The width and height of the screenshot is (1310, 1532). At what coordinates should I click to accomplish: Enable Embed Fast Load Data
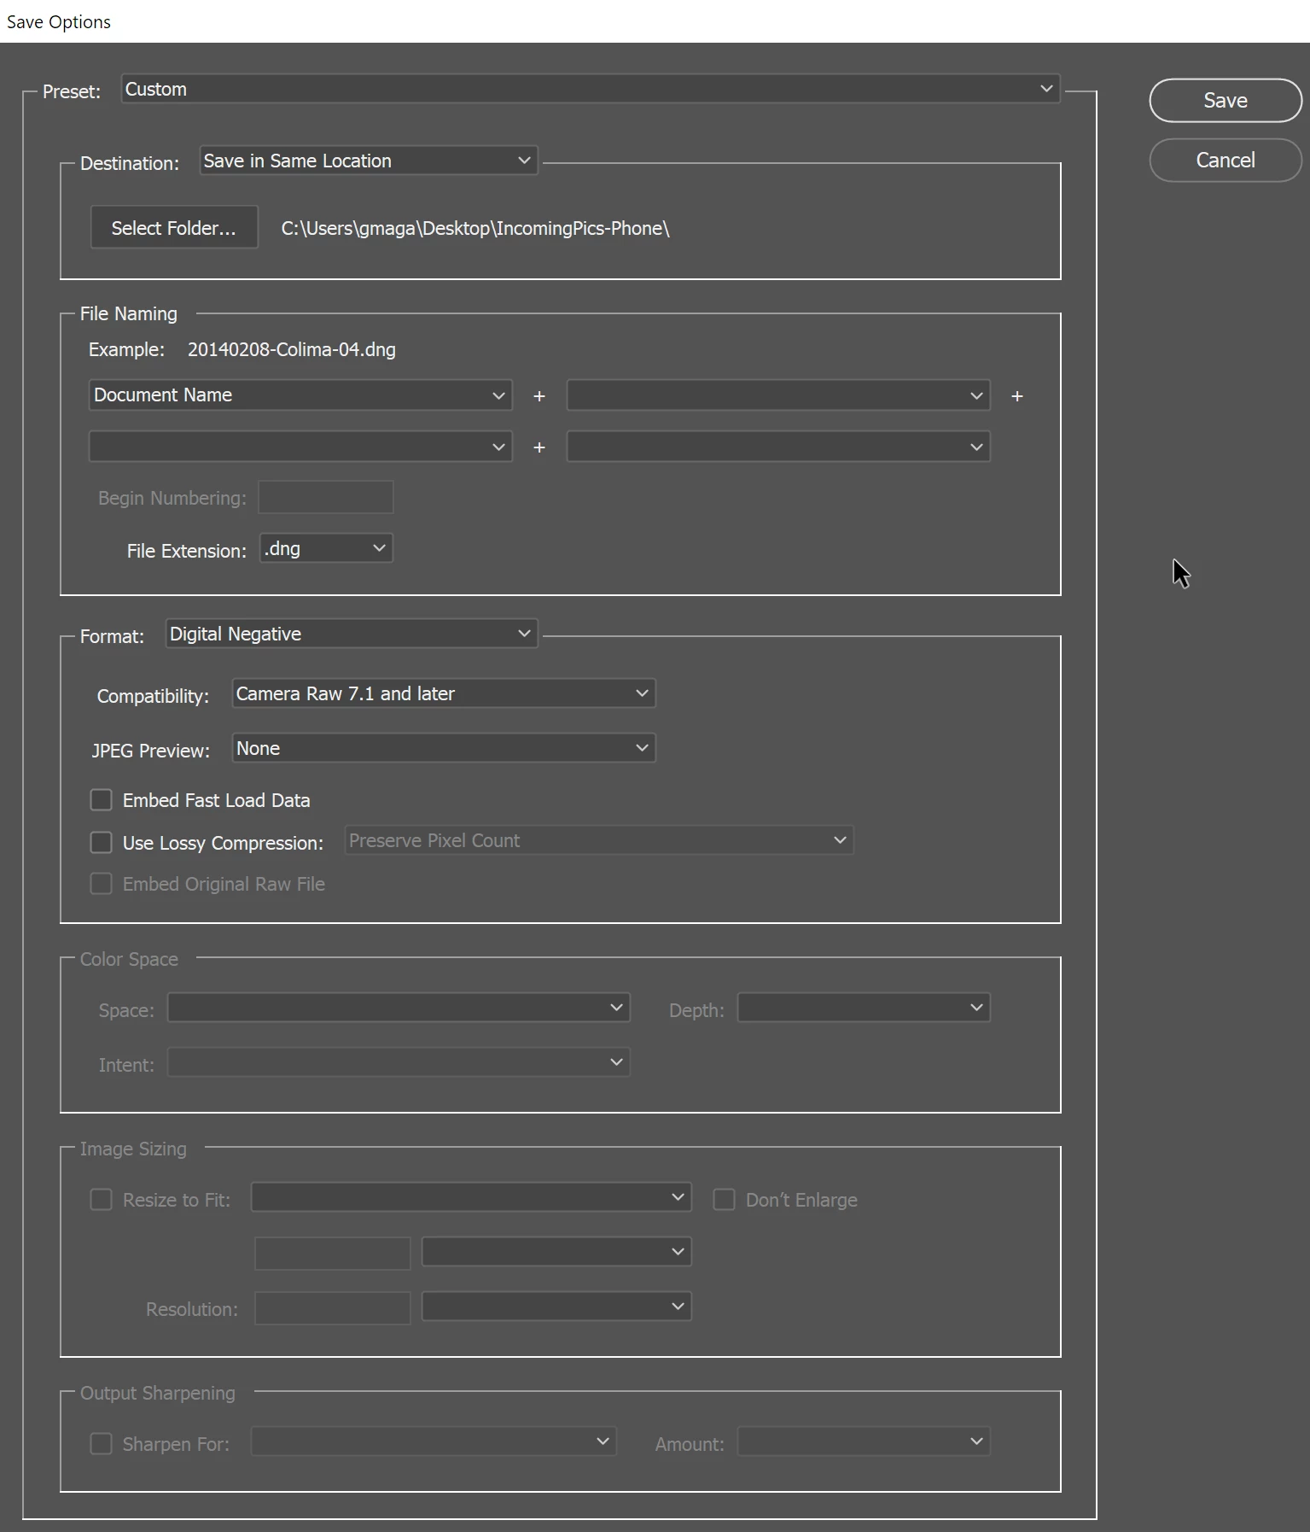[x=102, y=800]
